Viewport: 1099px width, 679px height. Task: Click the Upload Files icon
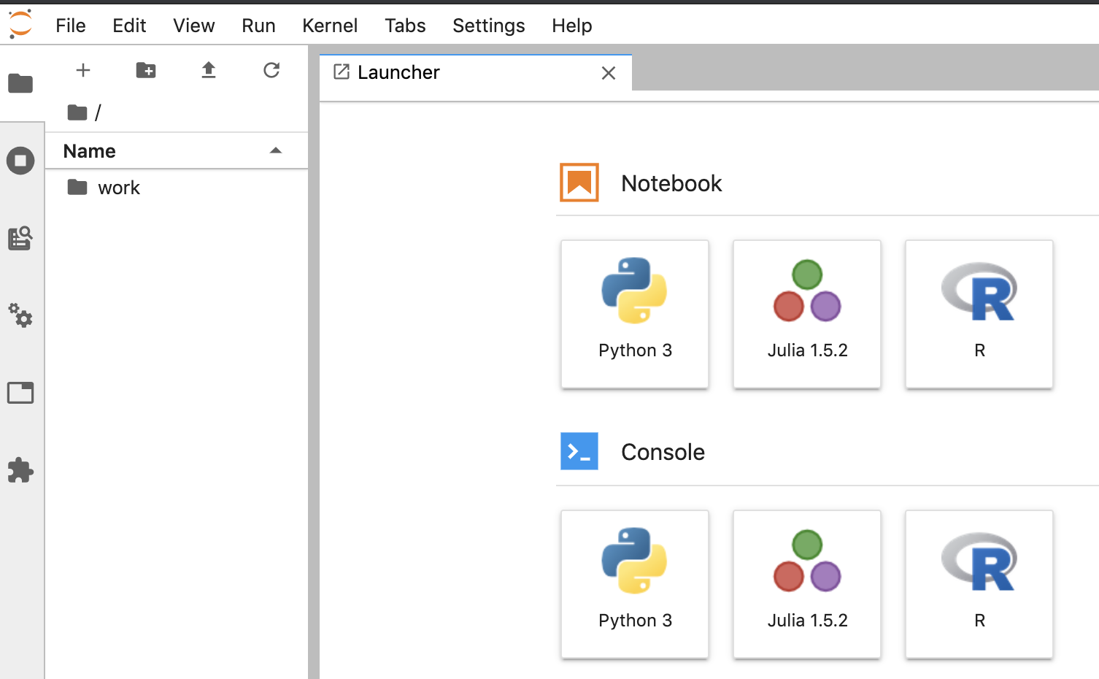tap(209, 70)
